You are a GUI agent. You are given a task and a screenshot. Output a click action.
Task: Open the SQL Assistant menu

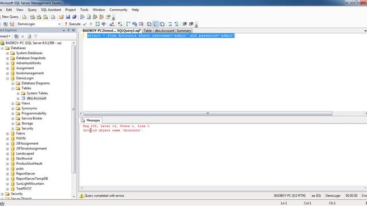click(x=51, y=10)
